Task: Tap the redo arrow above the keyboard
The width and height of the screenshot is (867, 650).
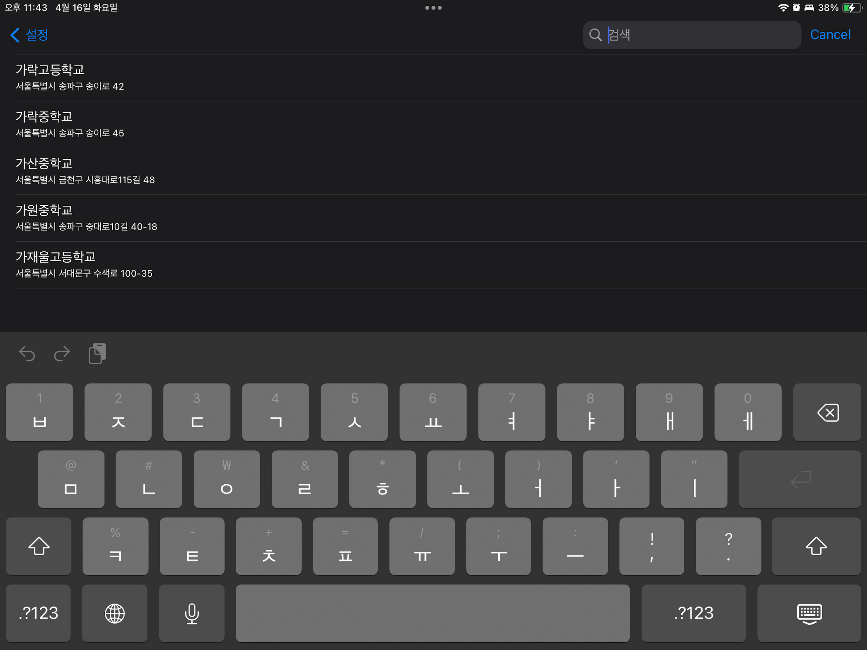Action: coord(62,354)
